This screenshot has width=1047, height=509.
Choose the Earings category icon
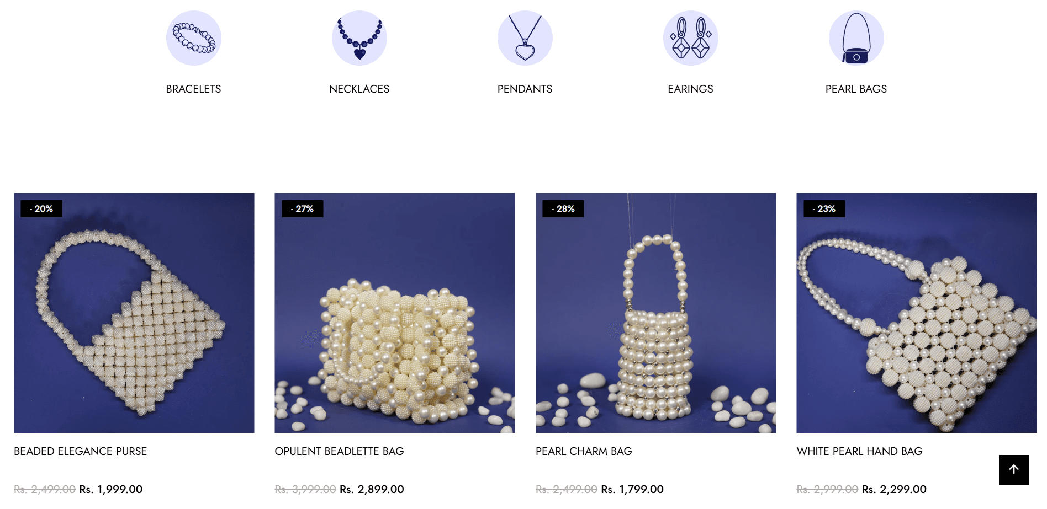pos(691,38)
